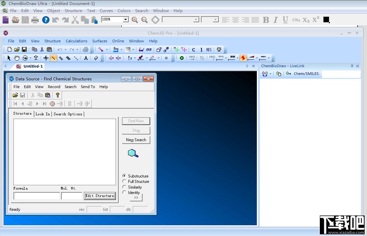
Task: Click the Chem3D print icon
Action: tap(86, 49)
